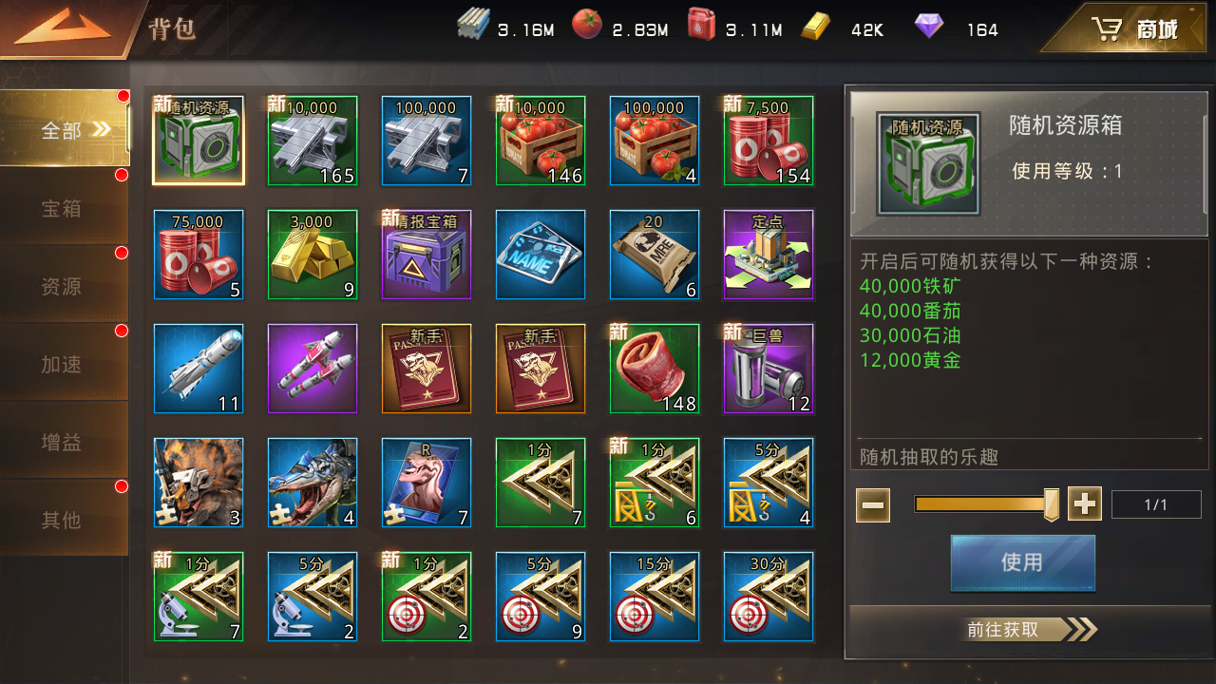Screen dimensions: 1216x684
Task: Click the quantity slider handle
Action: (x=1051, y=504)
